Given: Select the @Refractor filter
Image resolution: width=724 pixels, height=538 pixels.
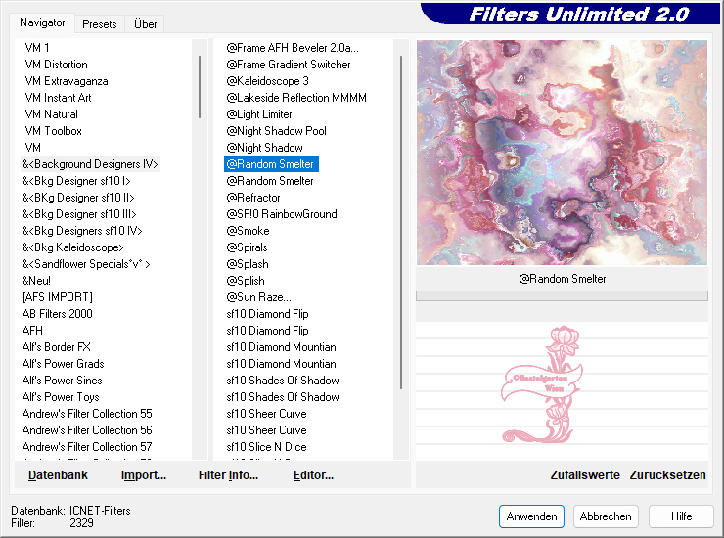Looking at the screenshot, I should tap(253, 198).
